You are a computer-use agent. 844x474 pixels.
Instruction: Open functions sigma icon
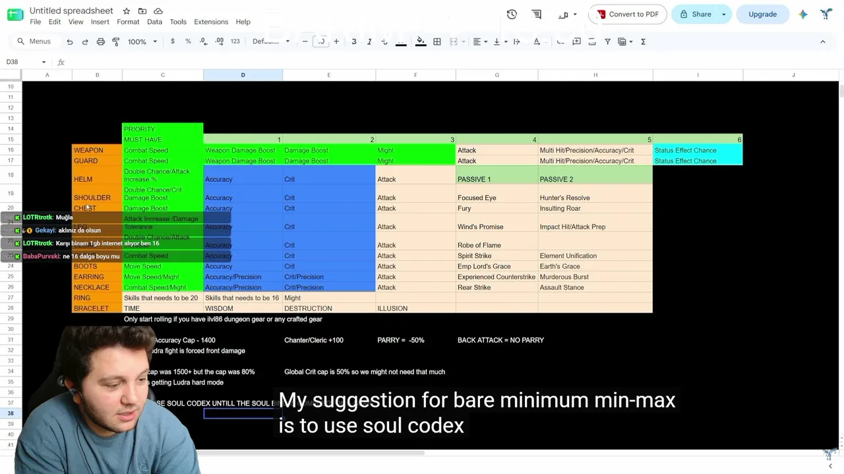[x=643, y=41]
